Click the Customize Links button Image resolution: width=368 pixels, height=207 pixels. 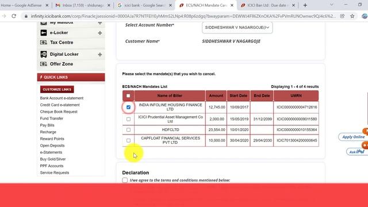[57, 90]
